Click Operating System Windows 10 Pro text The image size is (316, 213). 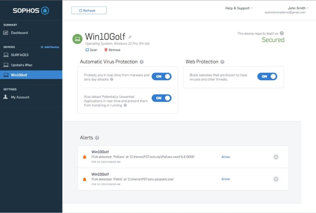tap(117, 43)
